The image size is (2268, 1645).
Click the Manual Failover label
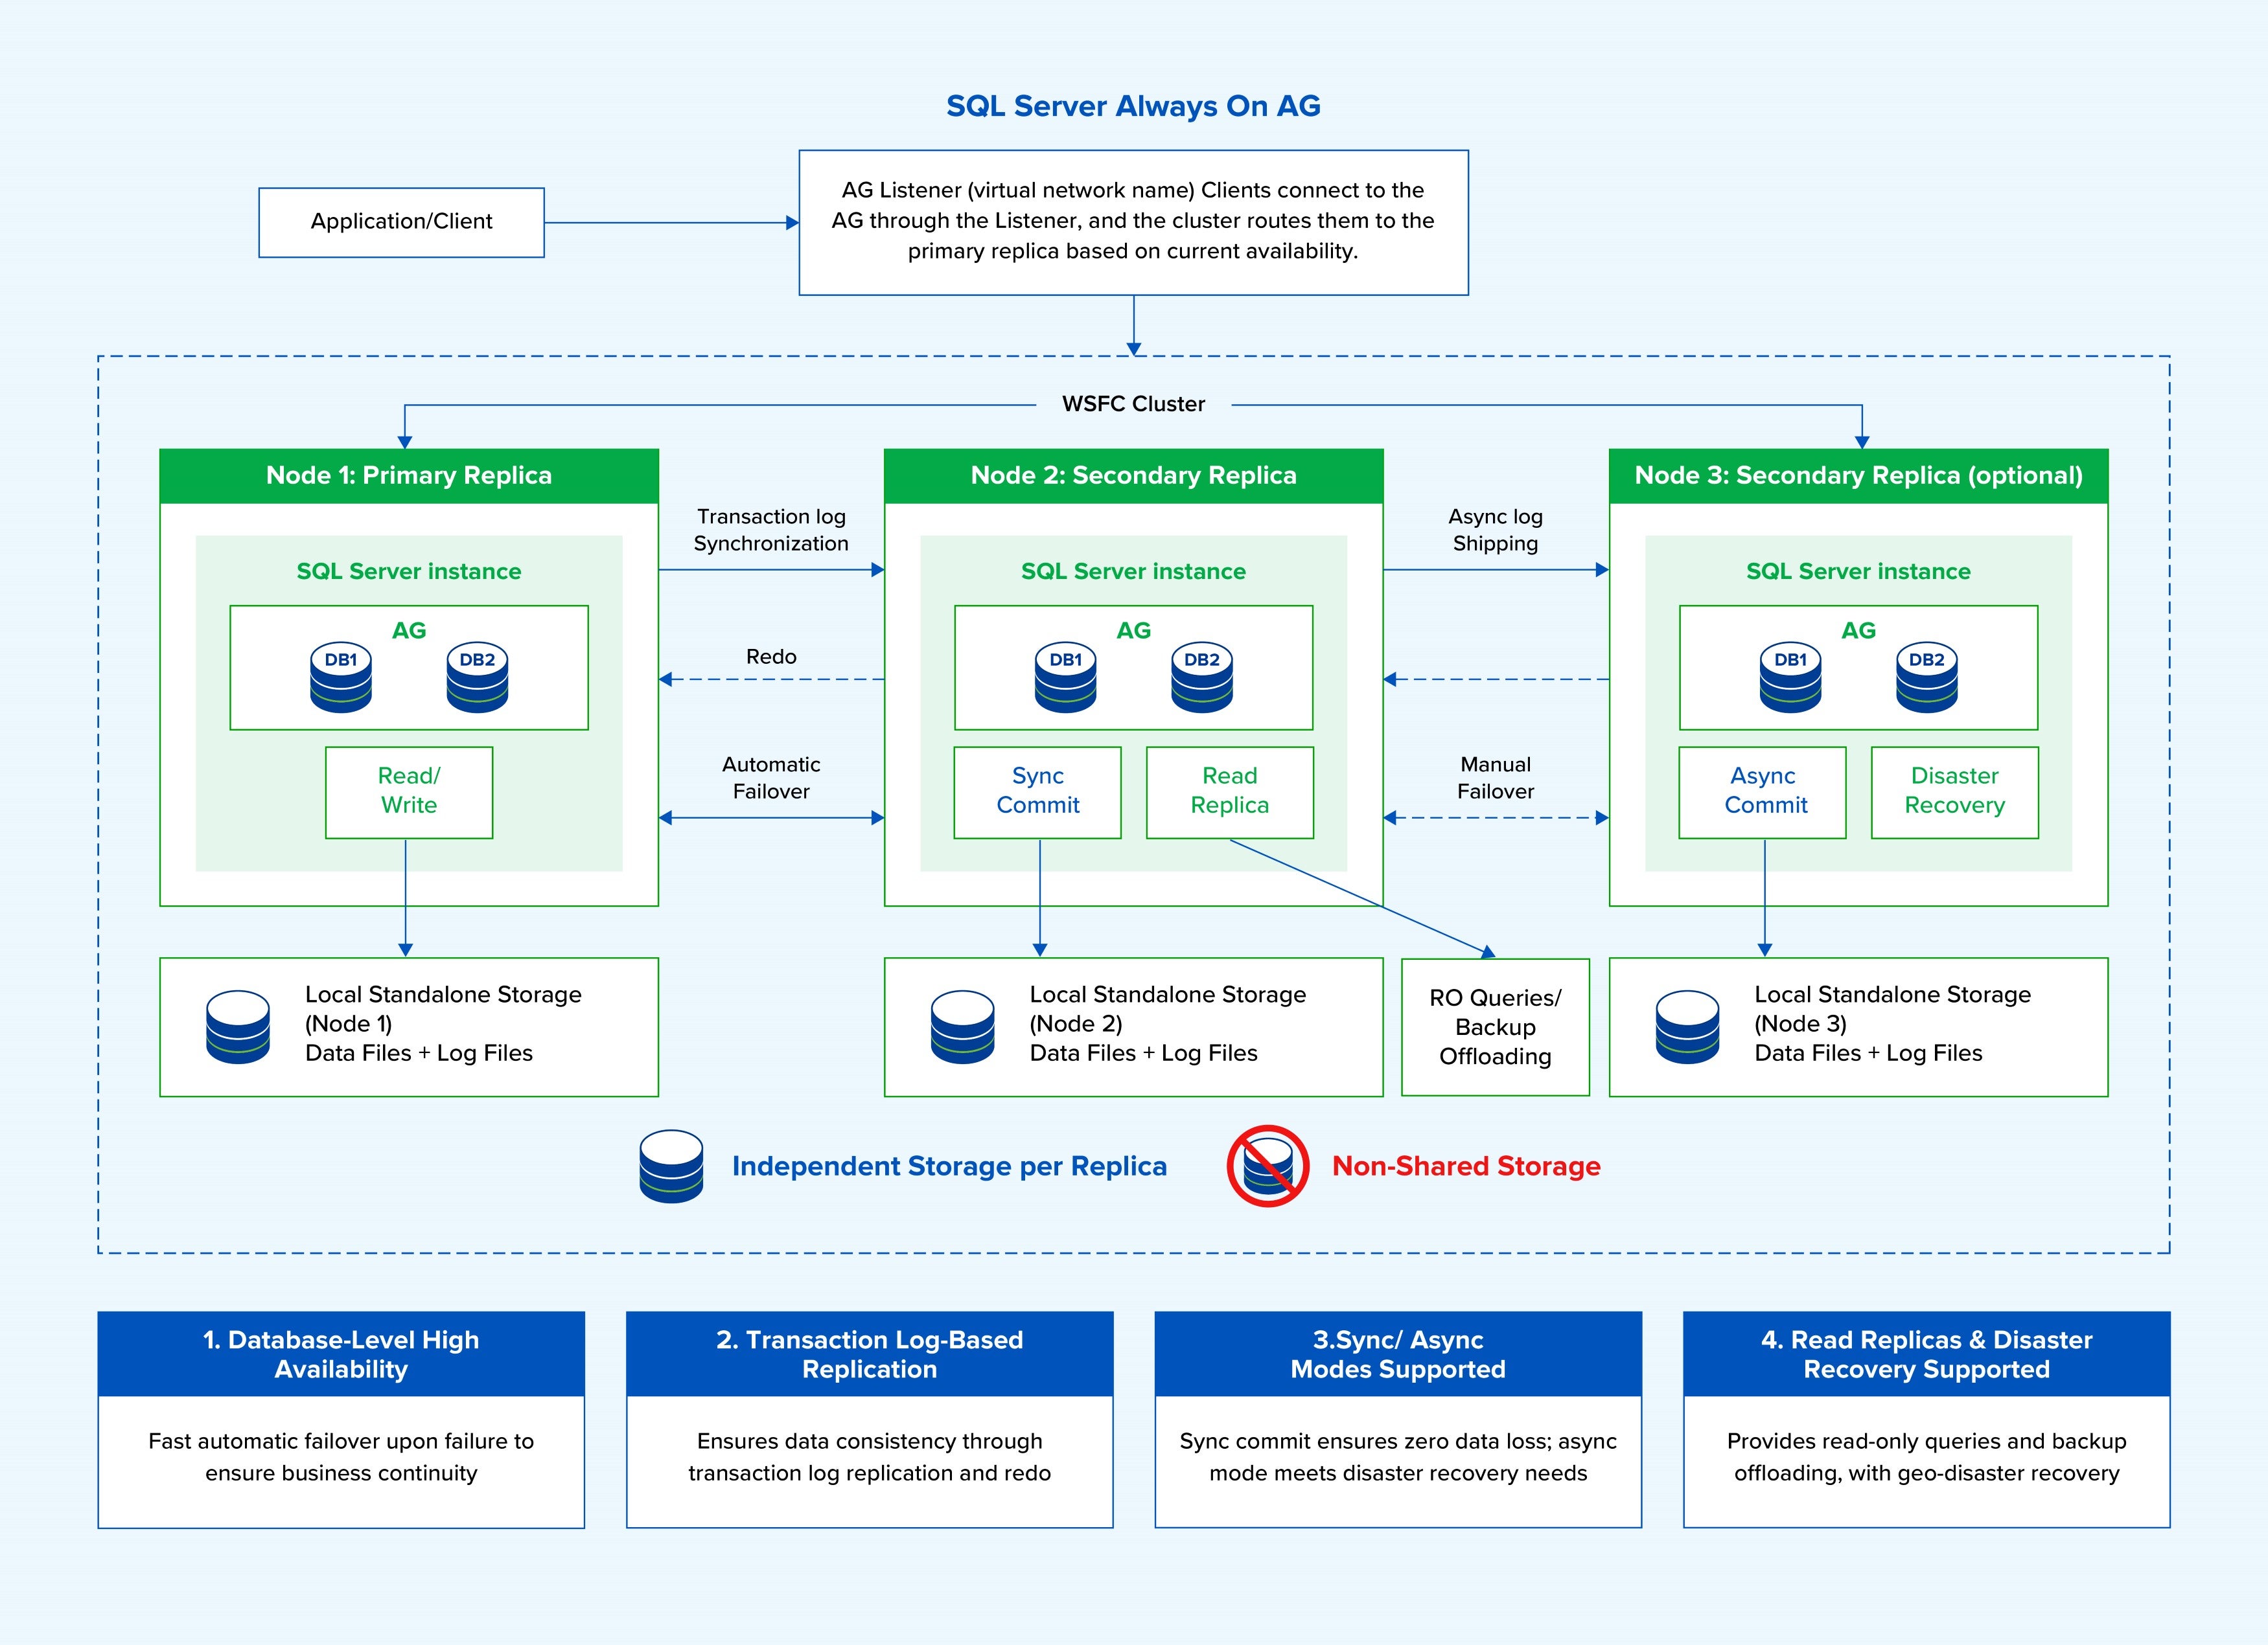(x=1496, y=778)
